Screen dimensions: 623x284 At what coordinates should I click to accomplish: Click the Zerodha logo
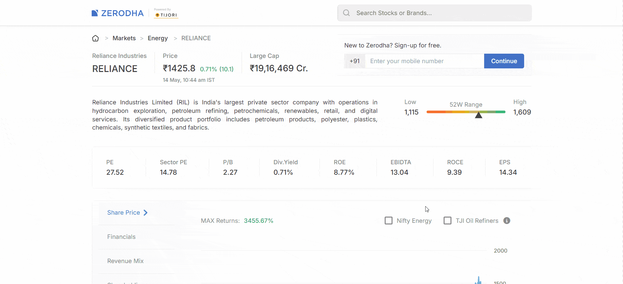[x=118, y=13]
